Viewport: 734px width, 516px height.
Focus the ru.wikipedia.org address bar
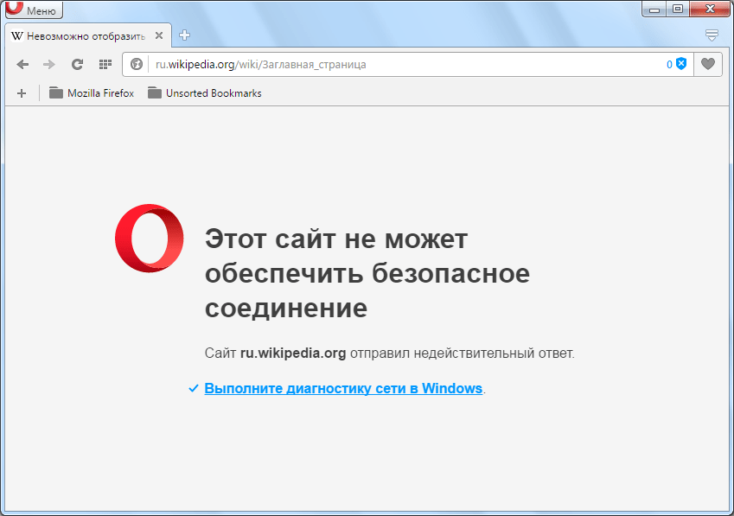pyautogui.click(x=389, y=64)
